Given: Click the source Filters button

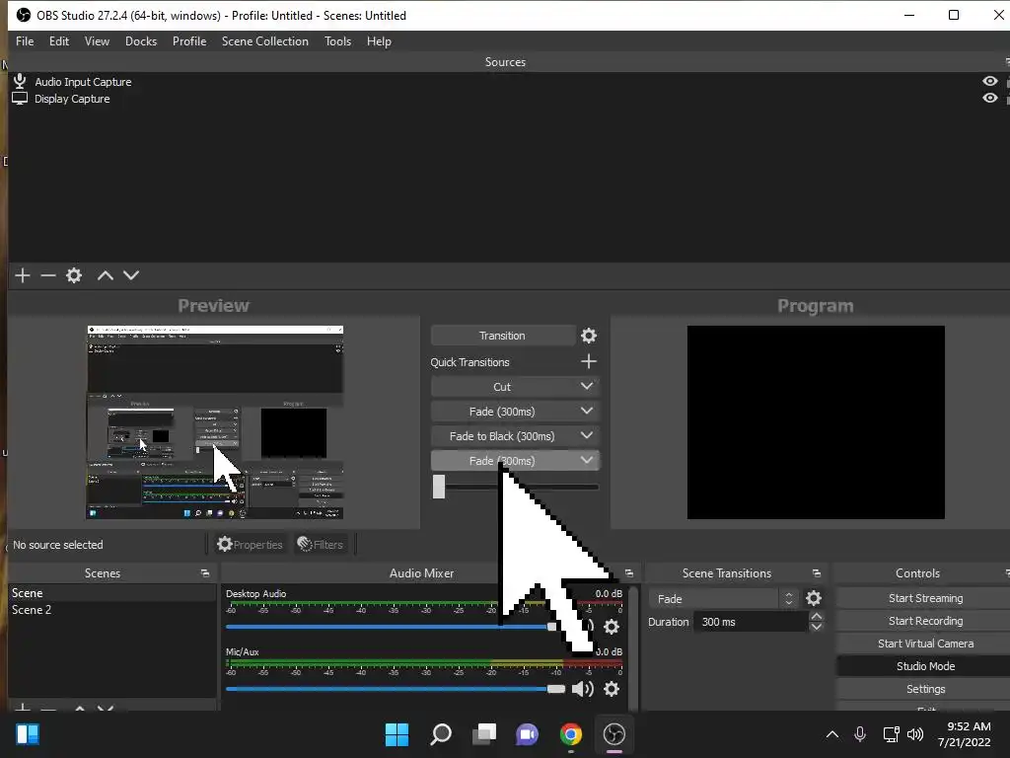Looking at the screenshot, I should coord(321,545).
